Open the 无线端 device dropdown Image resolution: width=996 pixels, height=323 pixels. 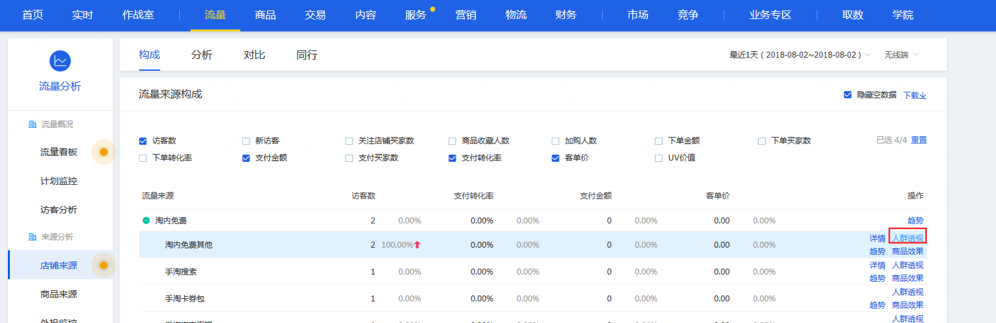tap(901, 55)
